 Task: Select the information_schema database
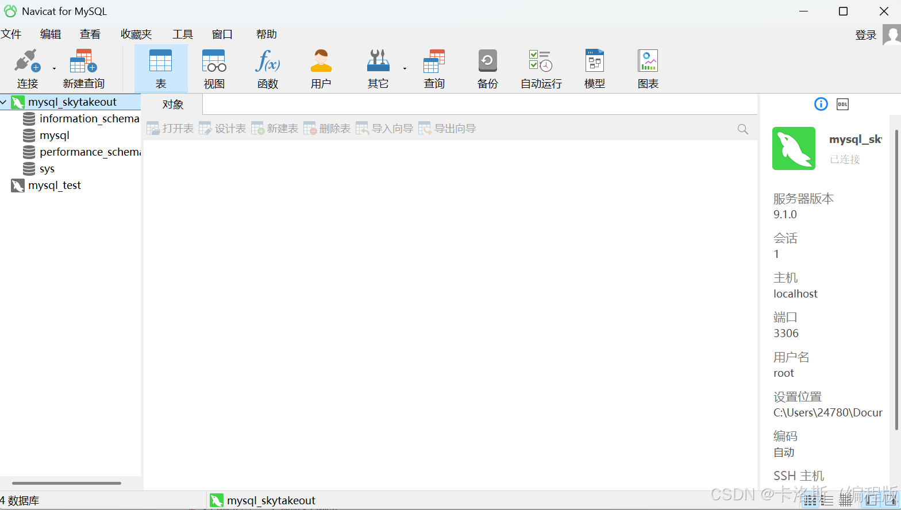(89, 119)
